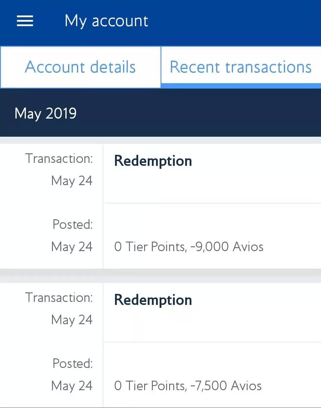The height and width of the screenshot is (408, 321).
Task: Select the Recent transactions tab
Action: click(x=240, y=67)
